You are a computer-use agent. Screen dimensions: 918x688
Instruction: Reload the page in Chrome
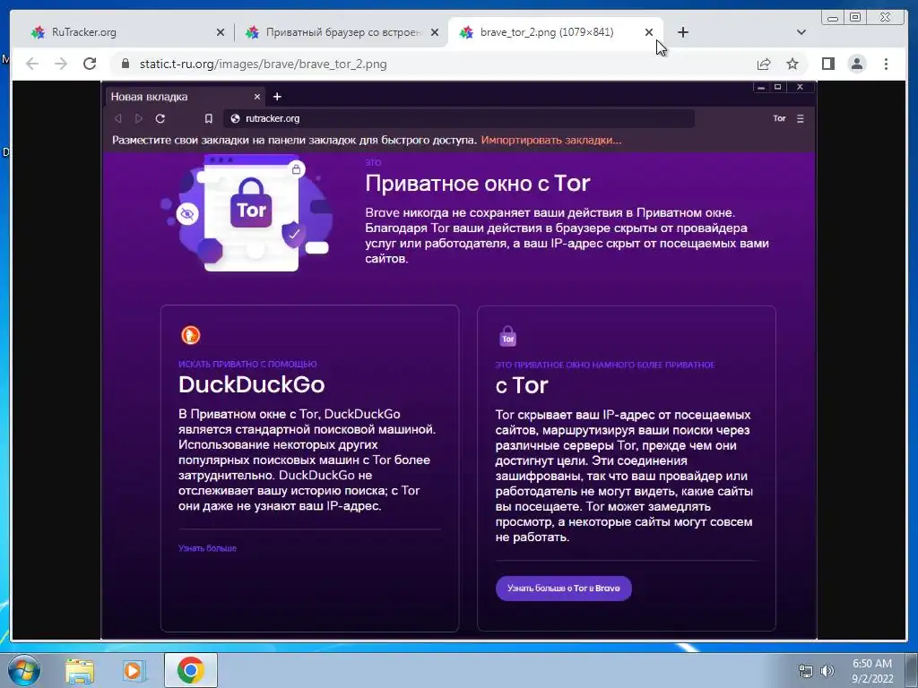click(x=90, y=64)
